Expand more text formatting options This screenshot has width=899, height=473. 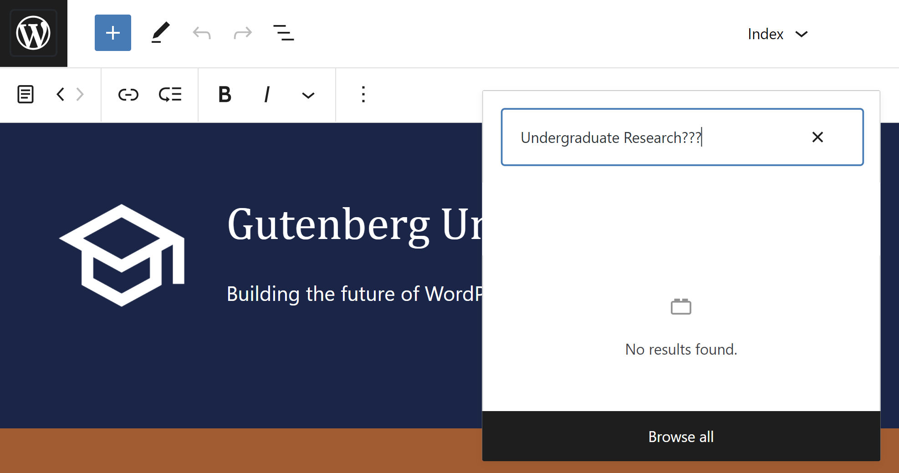pyautogui.click(x=308, y=95)
